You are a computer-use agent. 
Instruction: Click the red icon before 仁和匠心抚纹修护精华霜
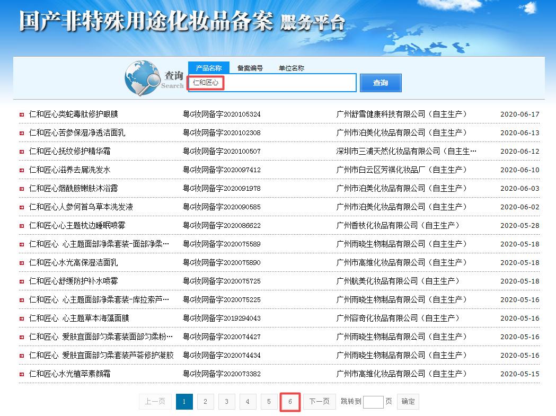coord(21,151)
